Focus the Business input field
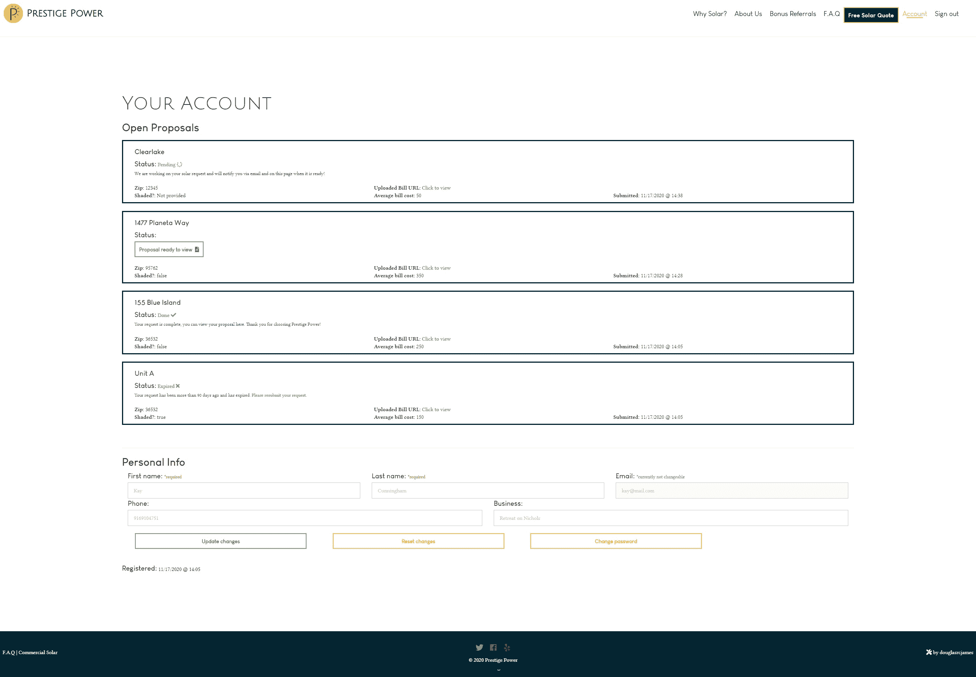Viewport: 976px width, 677px height. (x=671, y=518)
